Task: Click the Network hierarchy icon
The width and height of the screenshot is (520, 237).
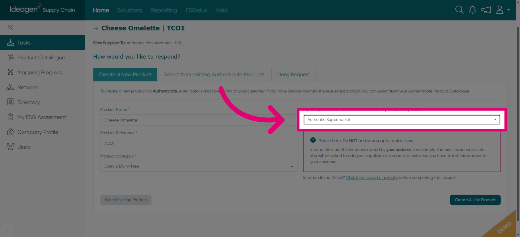Action: pos(10,87)
